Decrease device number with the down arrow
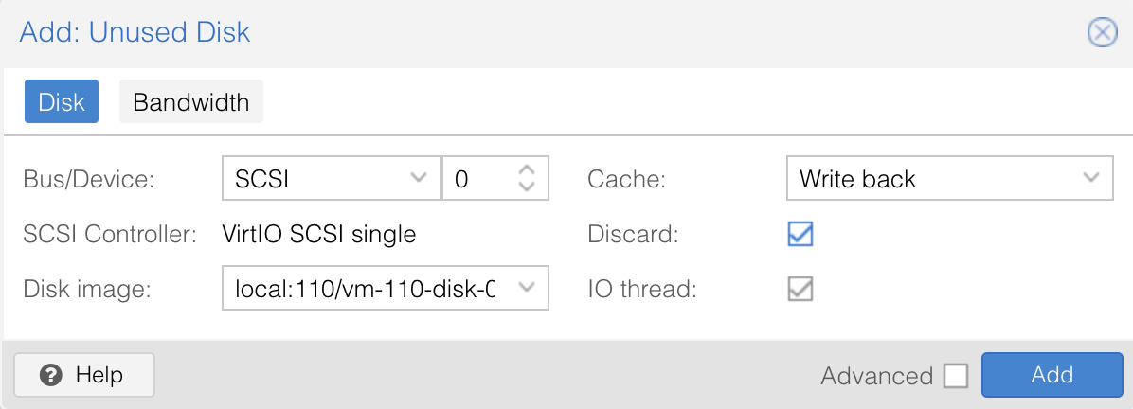The width and height of the screenshot is (1133, 409). click(x=527, y=187)
